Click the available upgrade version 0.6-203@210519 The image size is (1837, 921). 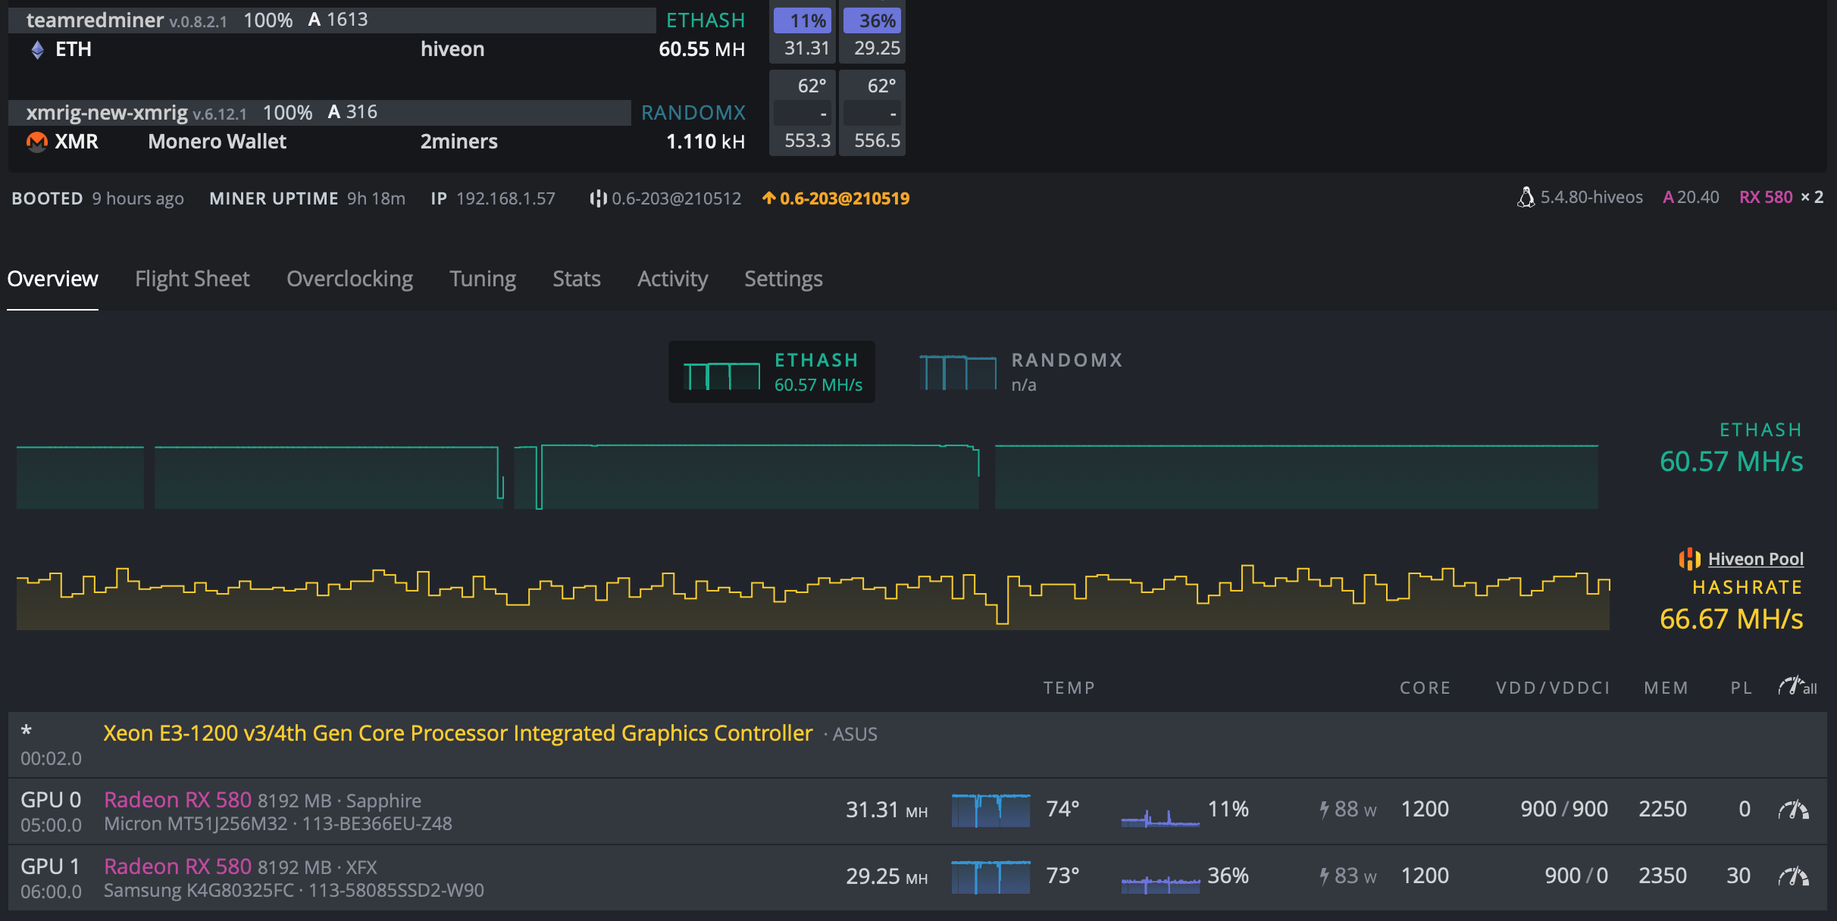[844, 198]
